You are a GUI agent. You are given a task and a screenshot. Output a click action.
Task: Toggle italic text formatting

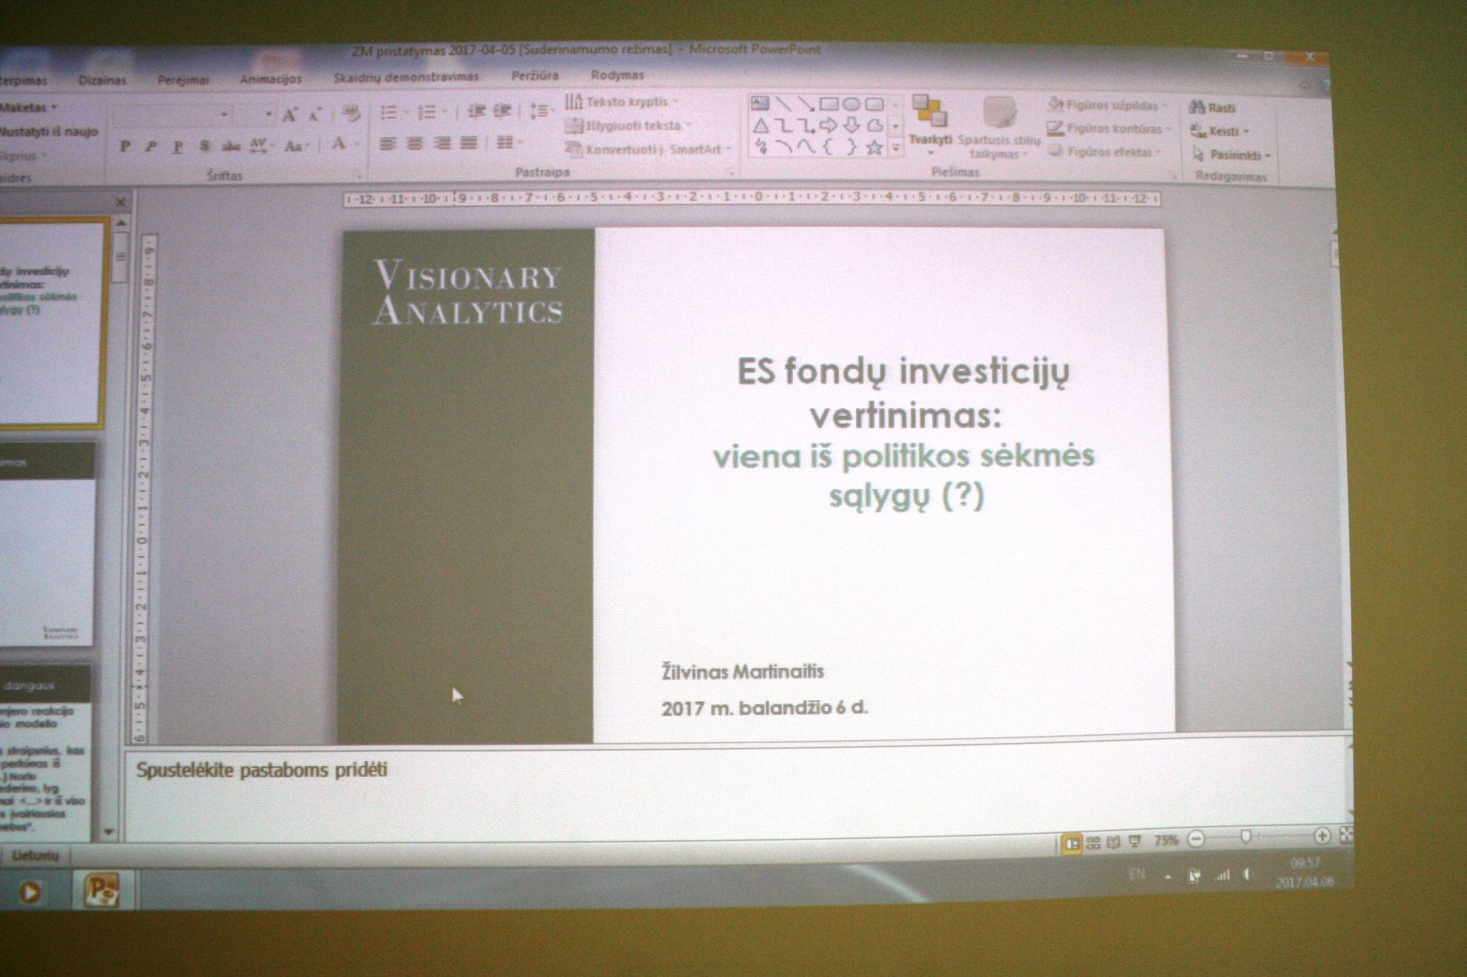pos(151,147)
